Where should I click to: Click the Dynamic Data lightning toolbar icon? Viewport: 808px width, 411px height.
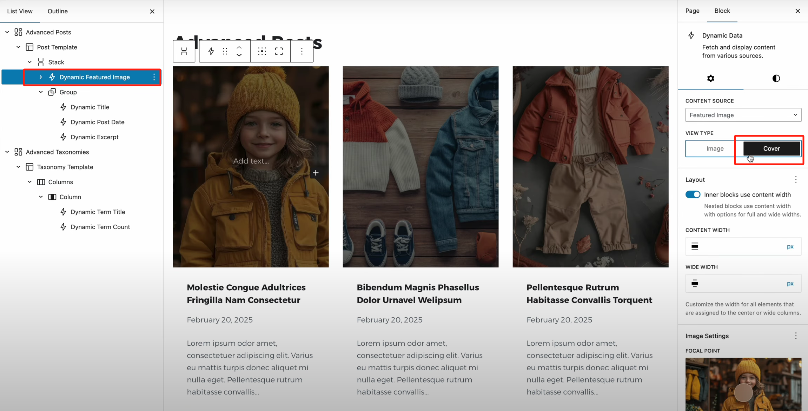[x=211, y=52]
